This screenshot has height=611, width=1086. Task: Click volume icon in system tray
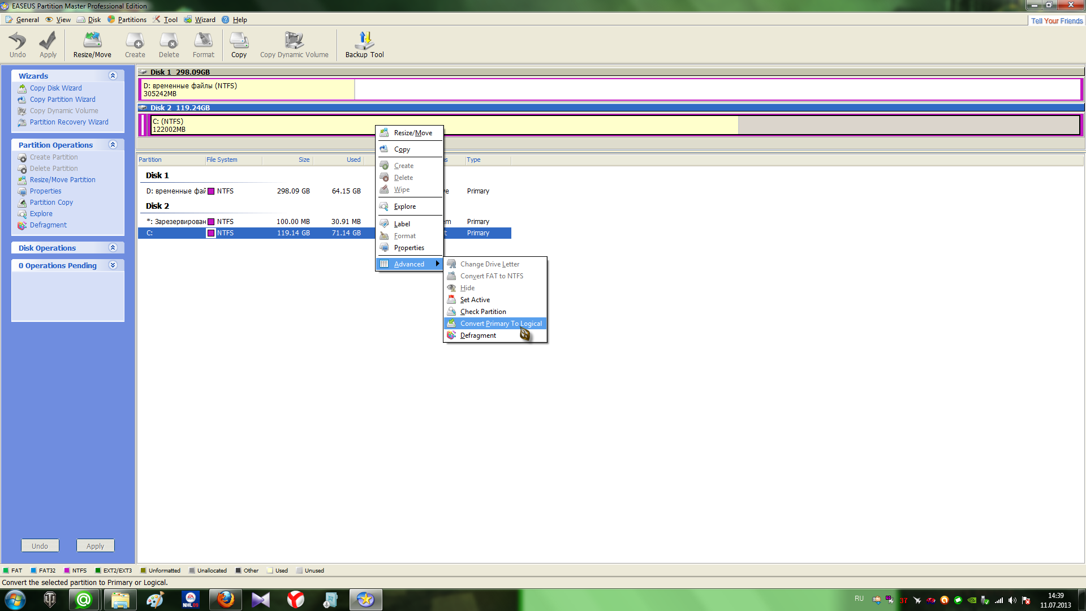click(x=1012, y=600)
